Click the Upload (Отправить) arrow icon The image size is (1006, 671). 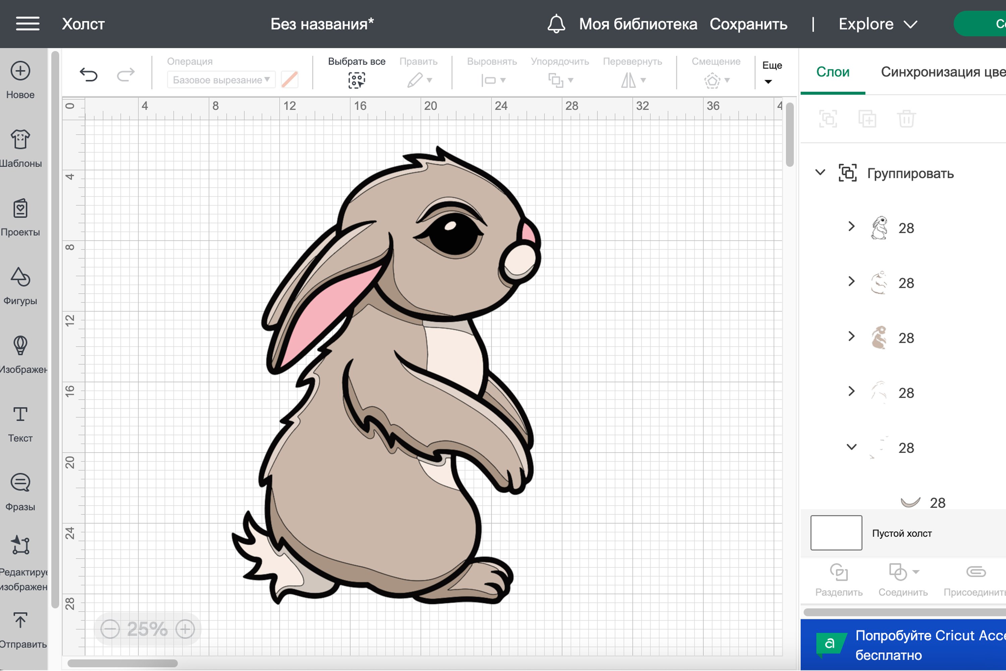pos(20,620)
